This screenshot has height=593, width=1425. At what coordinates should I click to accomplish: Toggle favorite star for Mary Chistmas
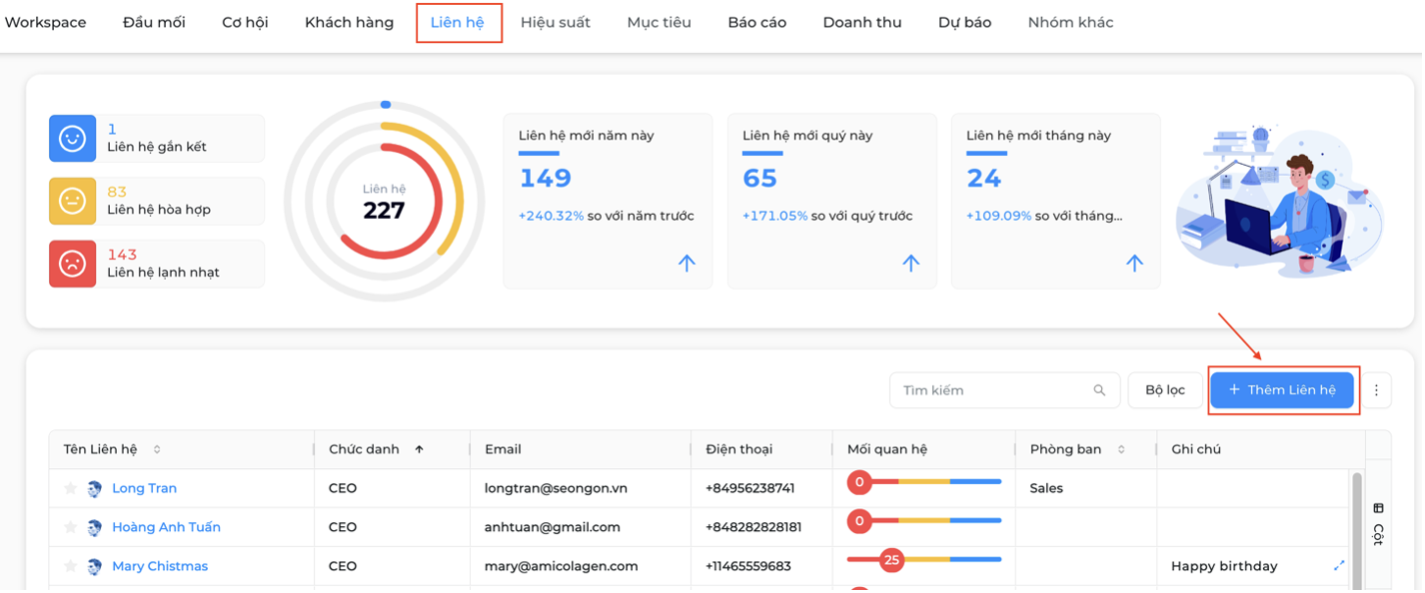pos(70,566)
